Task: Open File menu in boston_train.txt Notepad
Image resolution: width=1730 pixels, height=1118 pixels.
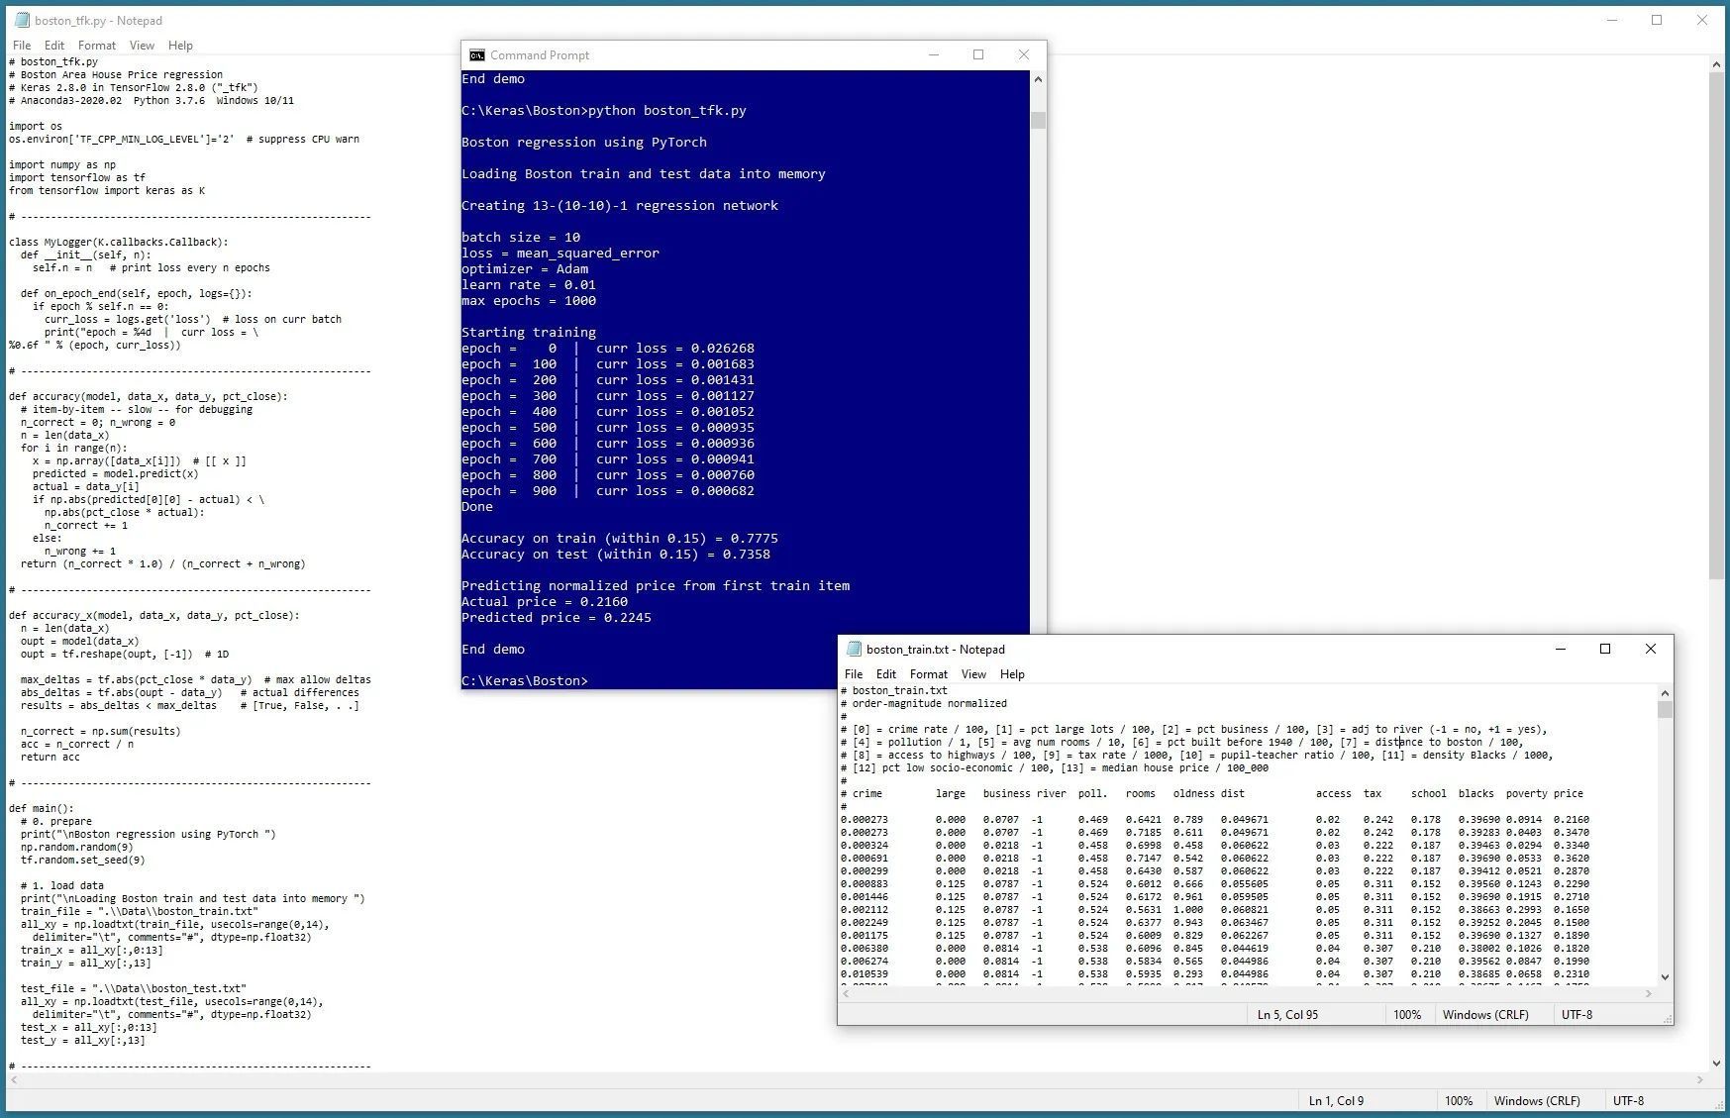Action: (x=854, y=674)
